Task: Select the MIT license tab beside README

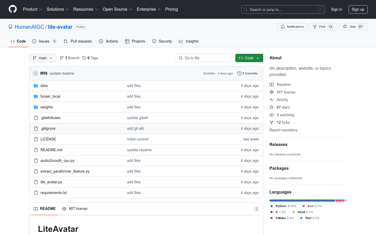Action: click(x=75, y=209)
